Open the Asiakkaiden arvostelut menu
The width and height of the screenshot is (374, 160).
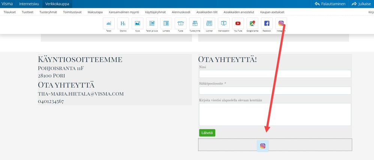tap(239, 12)
